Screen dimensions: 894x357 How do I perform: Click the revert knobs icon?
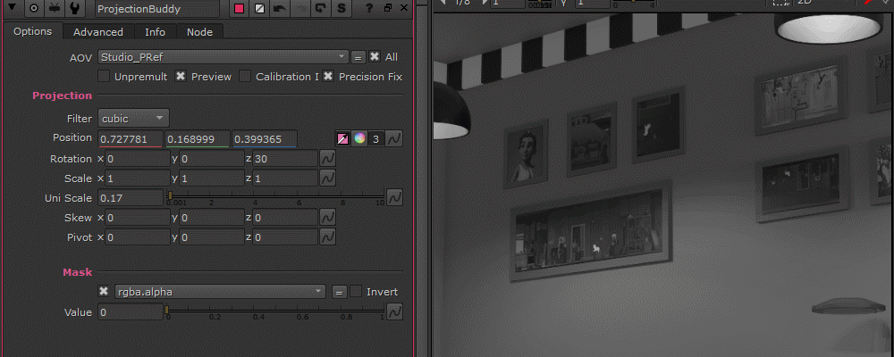320,9
